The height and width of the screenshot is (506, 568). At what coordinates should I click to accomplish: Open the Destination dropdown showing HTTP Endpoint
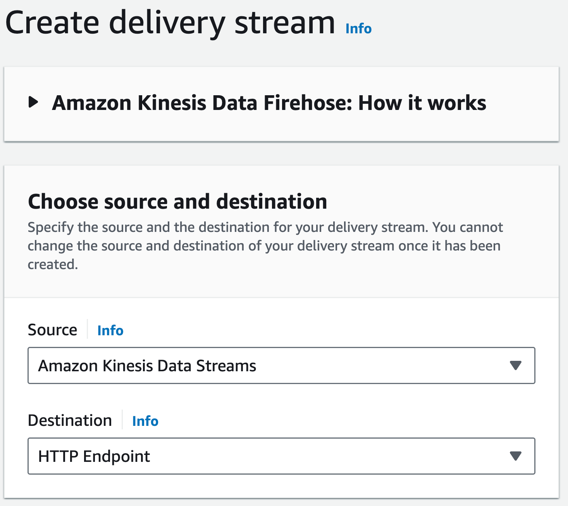(281, 456)
